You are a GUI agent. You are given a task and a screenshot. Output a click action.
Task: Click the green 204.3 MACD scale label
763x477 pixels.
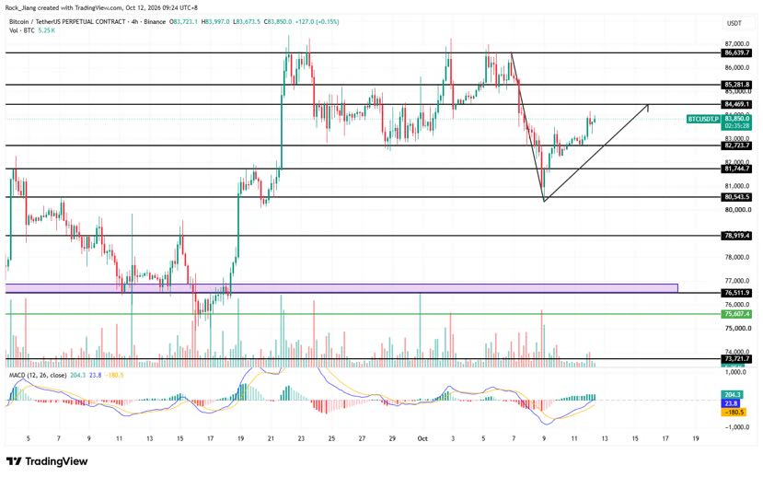[x=733, y=395]
